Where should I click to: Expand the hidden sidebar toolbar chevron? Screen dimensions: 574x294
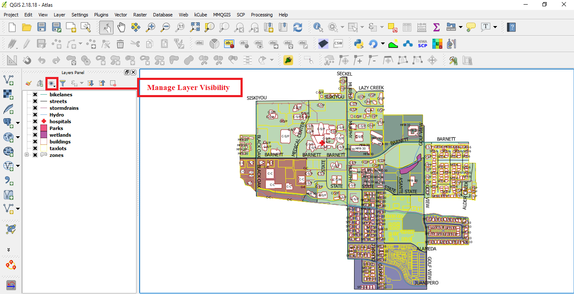tap(8, 249)
